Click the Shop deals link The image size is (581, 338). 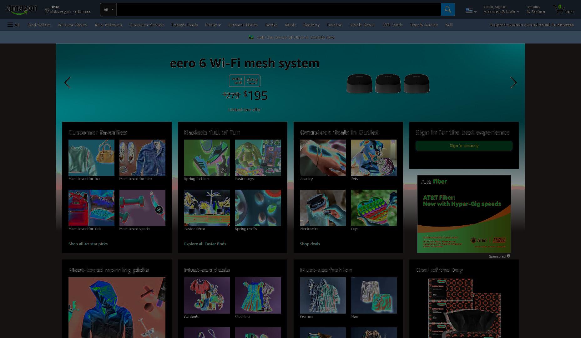click(310, 244)
